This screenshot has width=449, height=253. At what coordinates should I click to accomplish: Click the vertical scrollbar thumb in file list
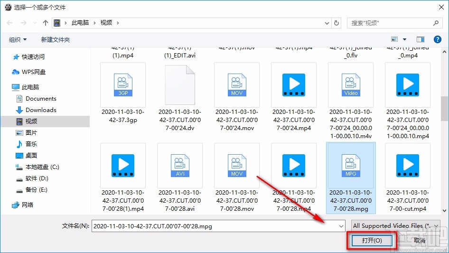point(444,108)
